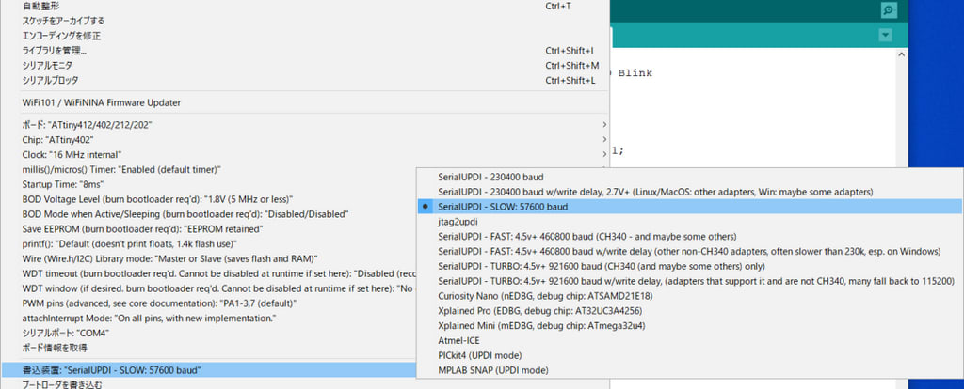The height and width of the screenshot is (389, 964).
Task: Expand Chip: ATtiny402 submenu
Action: tap(305, 139)
